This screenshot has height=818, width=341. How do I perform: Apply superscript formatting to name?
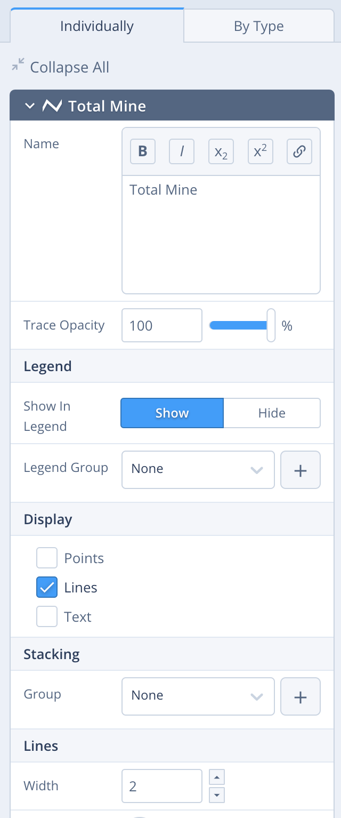point(260,151)
